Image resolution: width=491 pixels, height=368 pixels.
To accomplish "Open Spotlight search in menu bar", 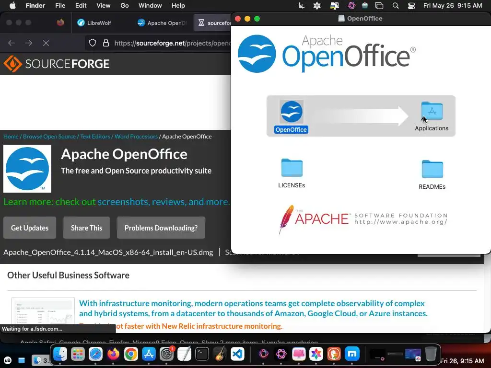I will 396,6.
